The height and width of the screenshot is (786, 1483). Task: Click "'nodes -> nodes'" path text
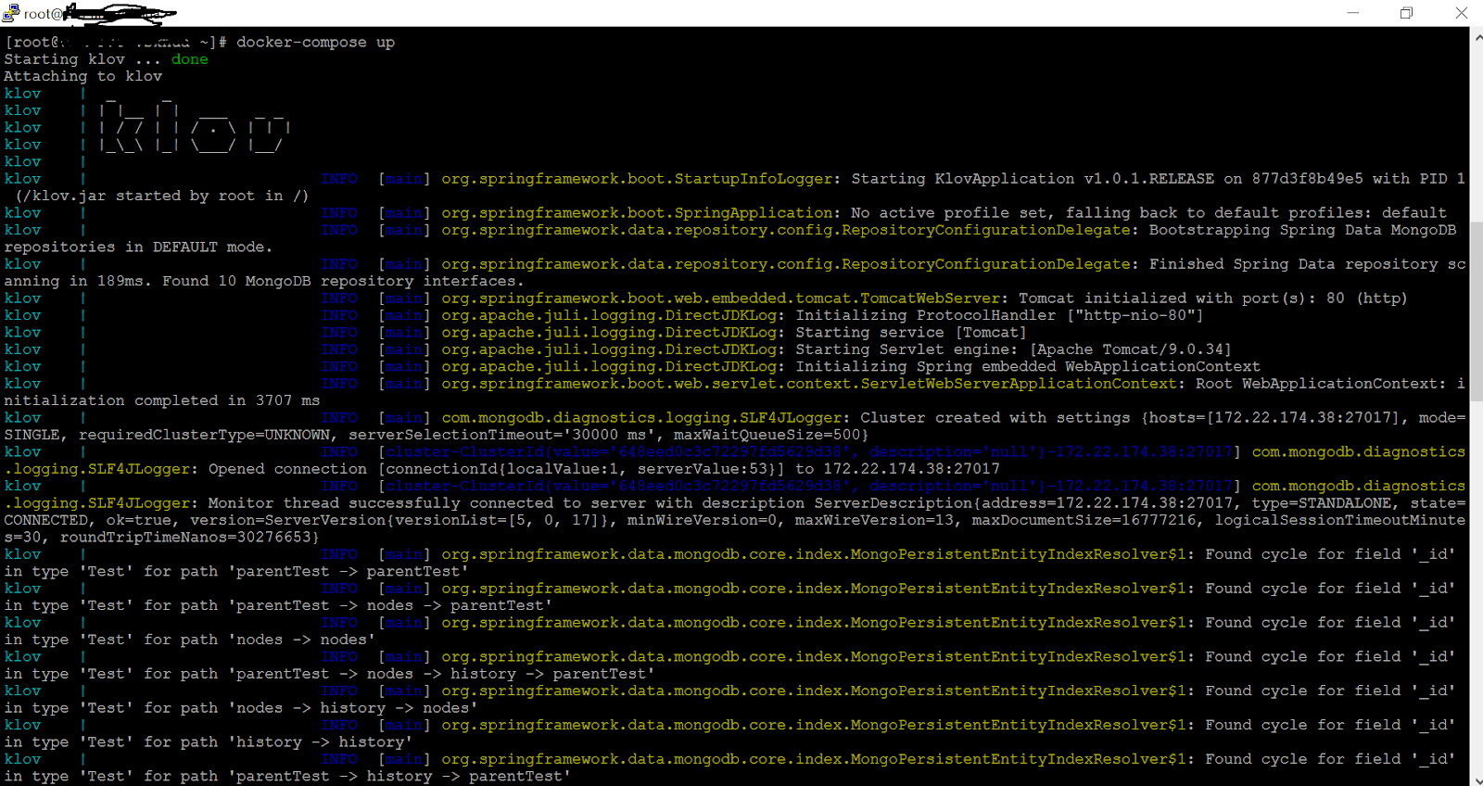(301, 640)
